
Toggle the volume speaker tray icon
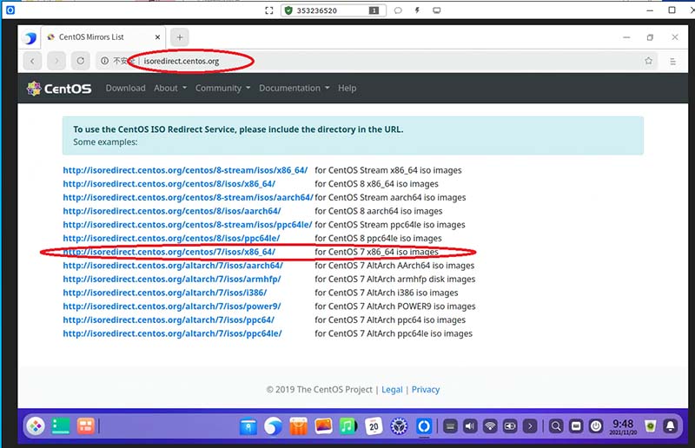click(x=470, y=426)
